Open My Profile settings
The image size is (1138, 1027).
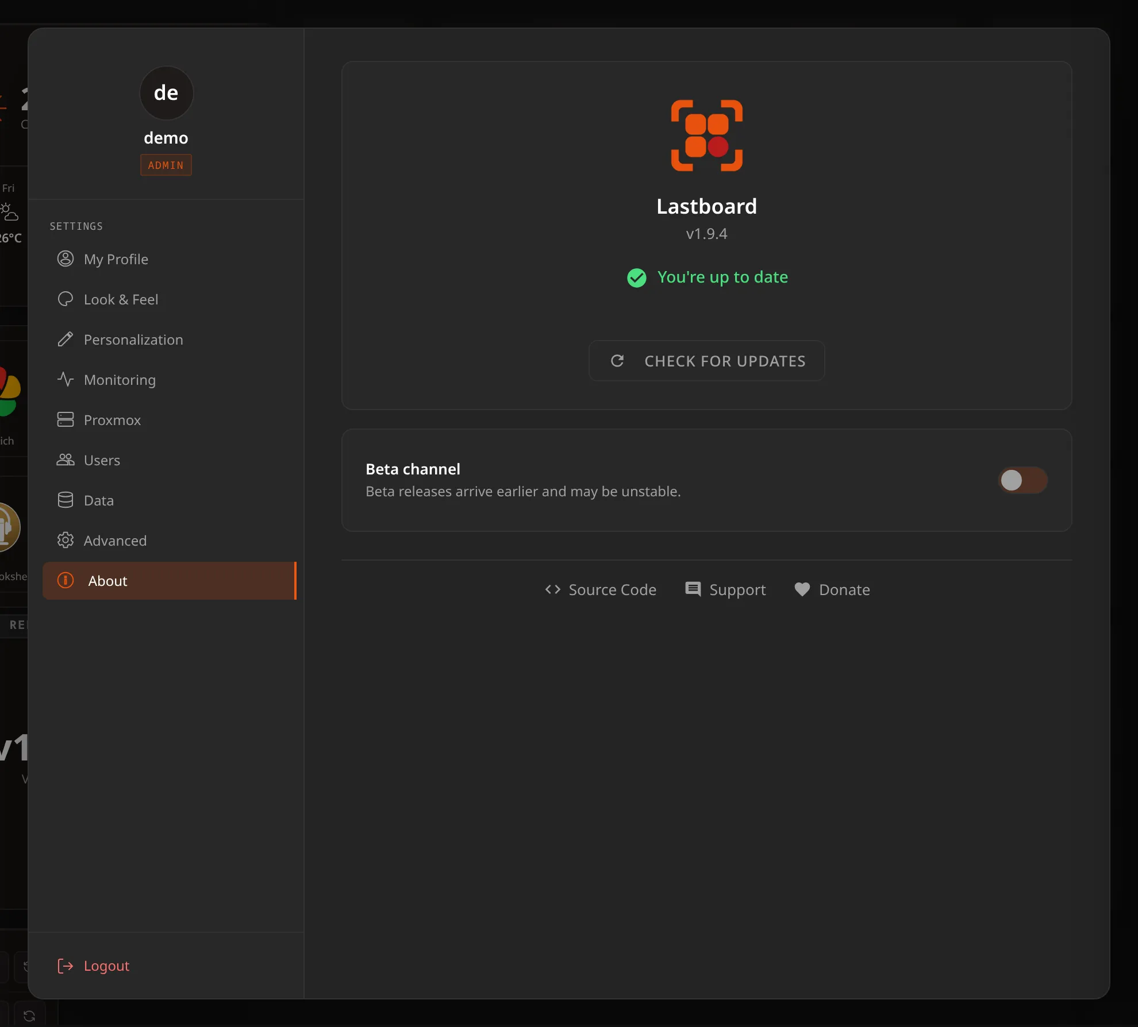[169, 259]
